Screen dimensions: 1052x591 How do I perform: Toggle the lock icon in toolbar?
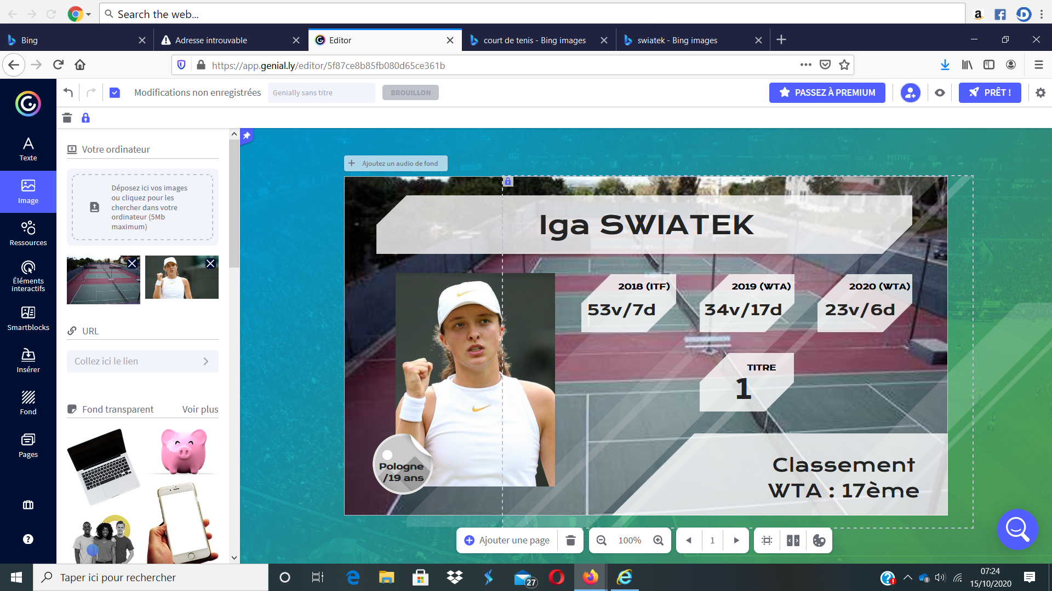click(85, 118)
